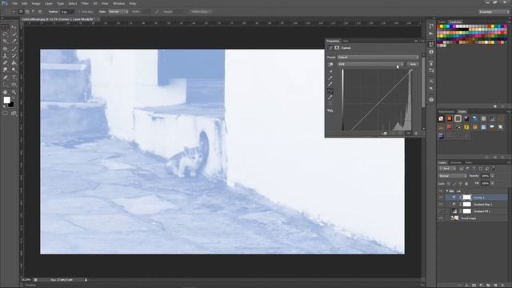The image size is (512, 288).
Task: Open the Window menu
Action: pos(119,3)
